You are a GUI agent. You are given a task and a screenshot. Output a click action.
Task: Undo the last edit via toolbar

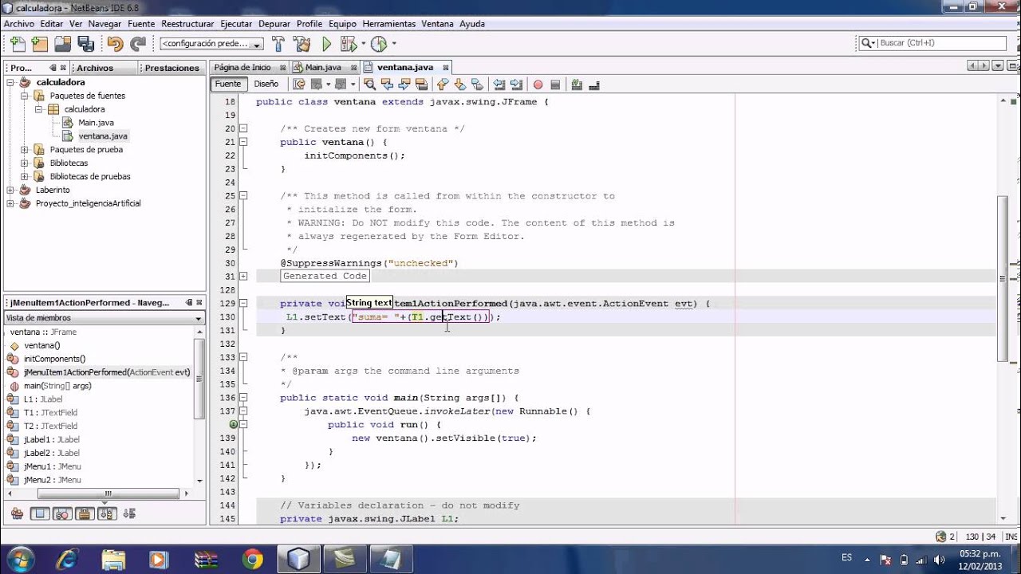[115, 44]
